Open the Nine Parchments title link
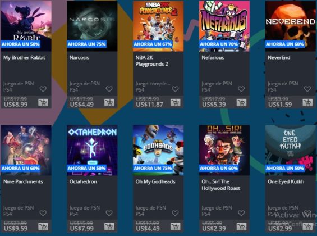 23,181
